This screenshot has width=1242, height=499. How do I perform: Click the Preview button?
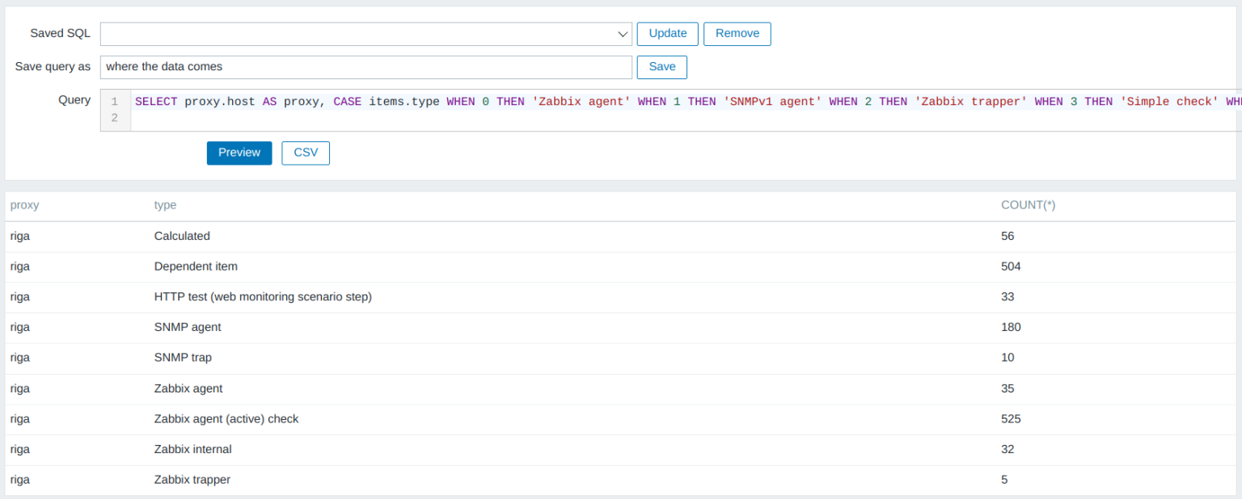click(239, 153)
